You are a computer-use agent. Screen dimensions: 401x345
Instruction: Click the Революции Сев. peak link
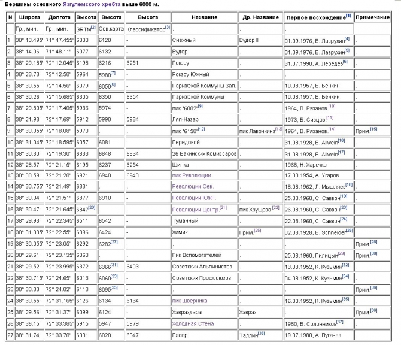[192, 186]
